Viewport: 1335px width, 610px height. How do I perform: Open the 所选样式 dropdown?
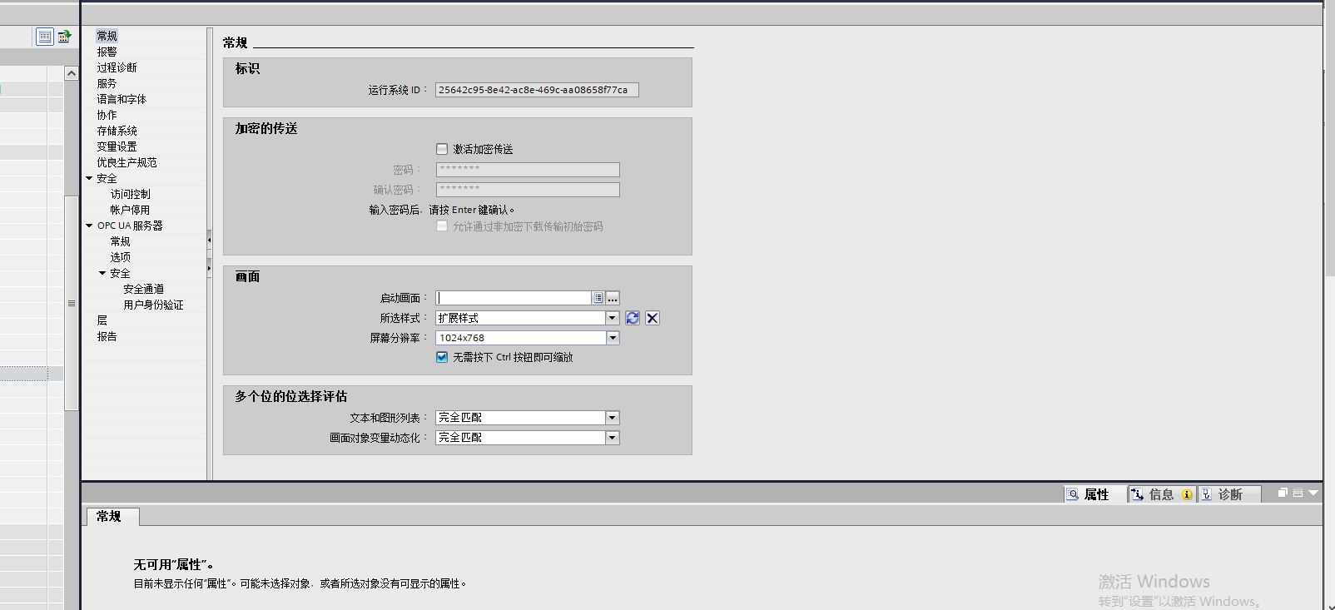613,318
